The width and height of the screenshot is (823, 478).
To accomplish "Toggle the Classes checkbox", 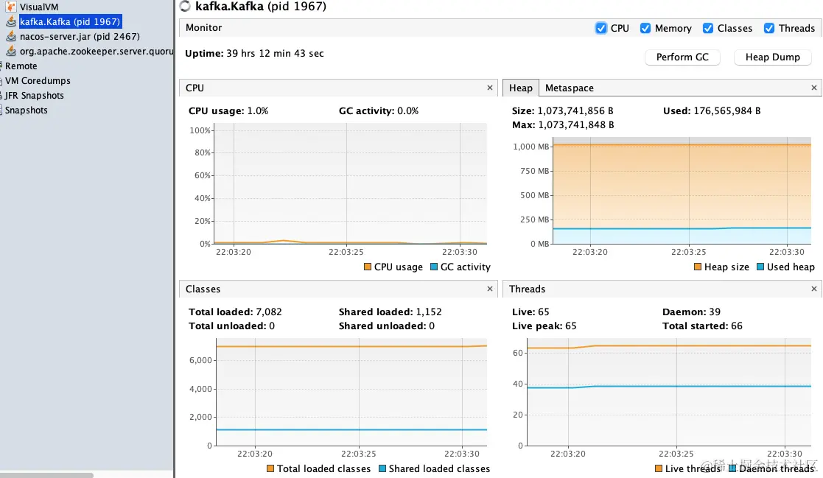I will 708,28.
